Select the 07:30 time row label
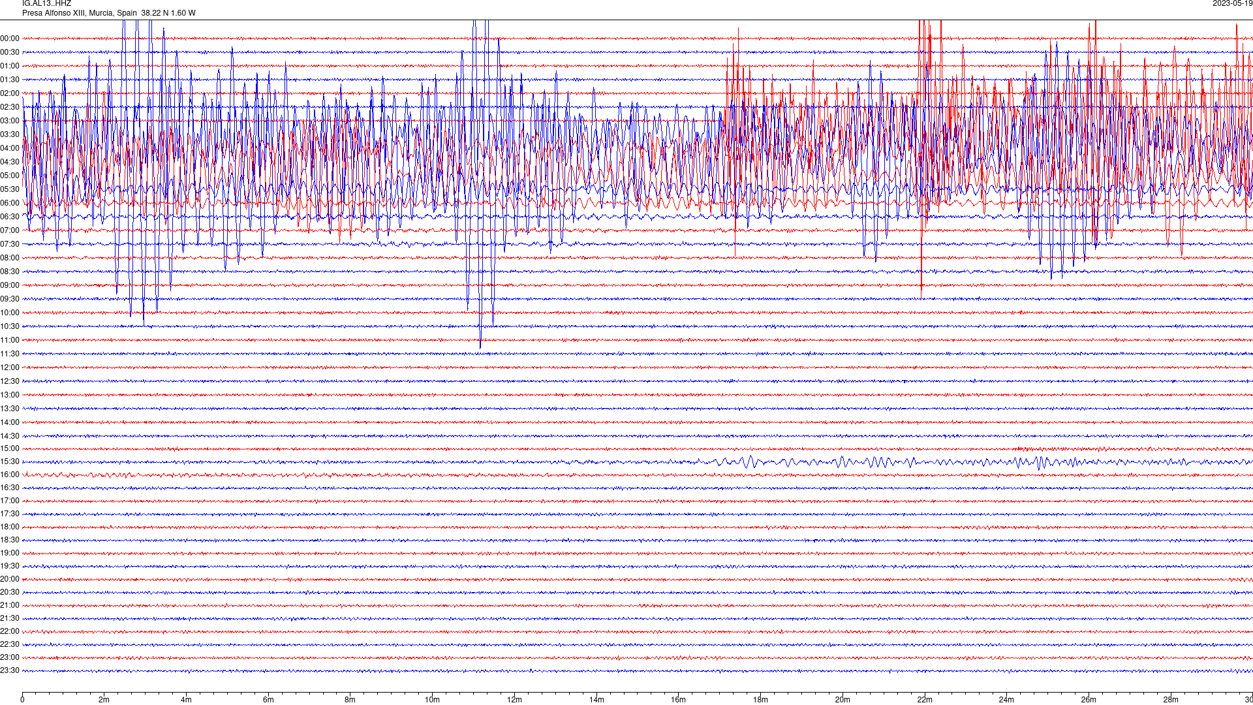 pos(10,244)
